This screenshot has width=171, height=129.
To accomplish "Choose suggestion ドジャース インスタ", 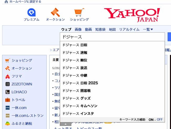I will click(112, 113).
